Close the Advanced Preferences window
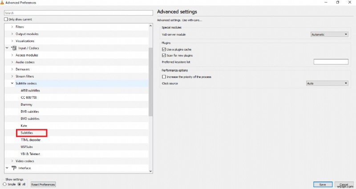Viewport: 356px width, 189px height. click(x=350, y=3)
